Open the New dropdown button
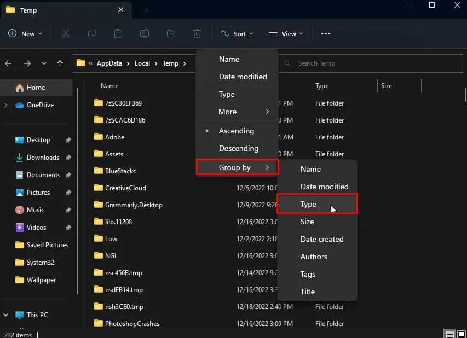 pos(25,33)
